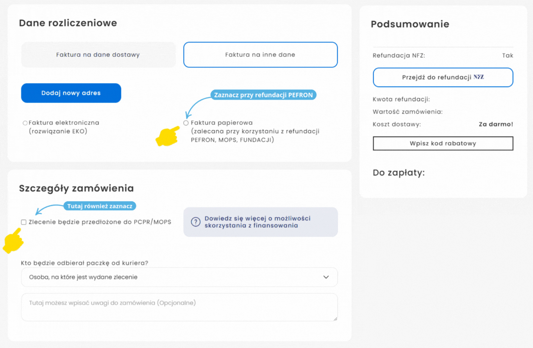Select the Faktura papierowa radio button
The height and width of the screenshot is (348, 533).
[x=186, y=123]
